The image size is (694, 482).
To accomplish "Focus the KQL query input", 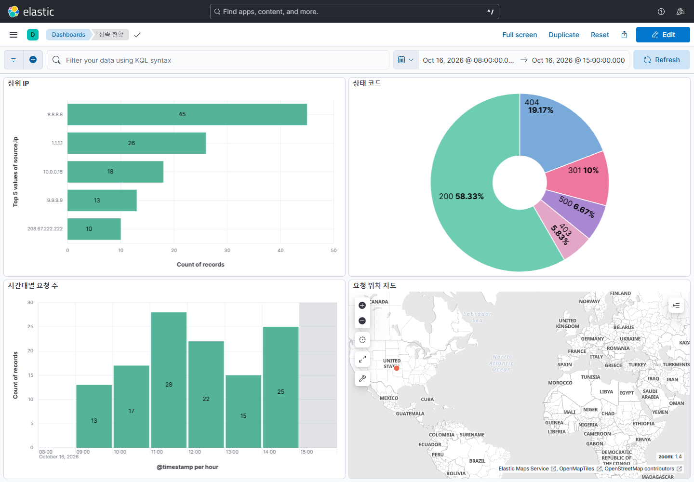I will click(218, 60).
